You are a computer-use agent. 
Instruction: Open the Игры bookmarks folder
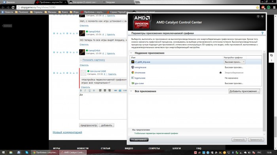pyautogui.click(x=74, y=12)
